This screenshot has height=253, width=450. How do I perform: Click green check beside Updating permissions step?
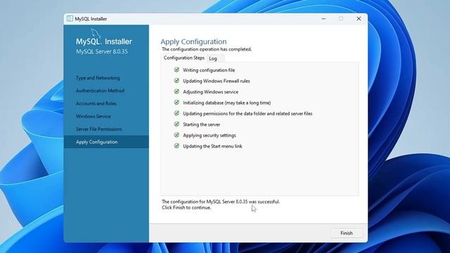176,113
